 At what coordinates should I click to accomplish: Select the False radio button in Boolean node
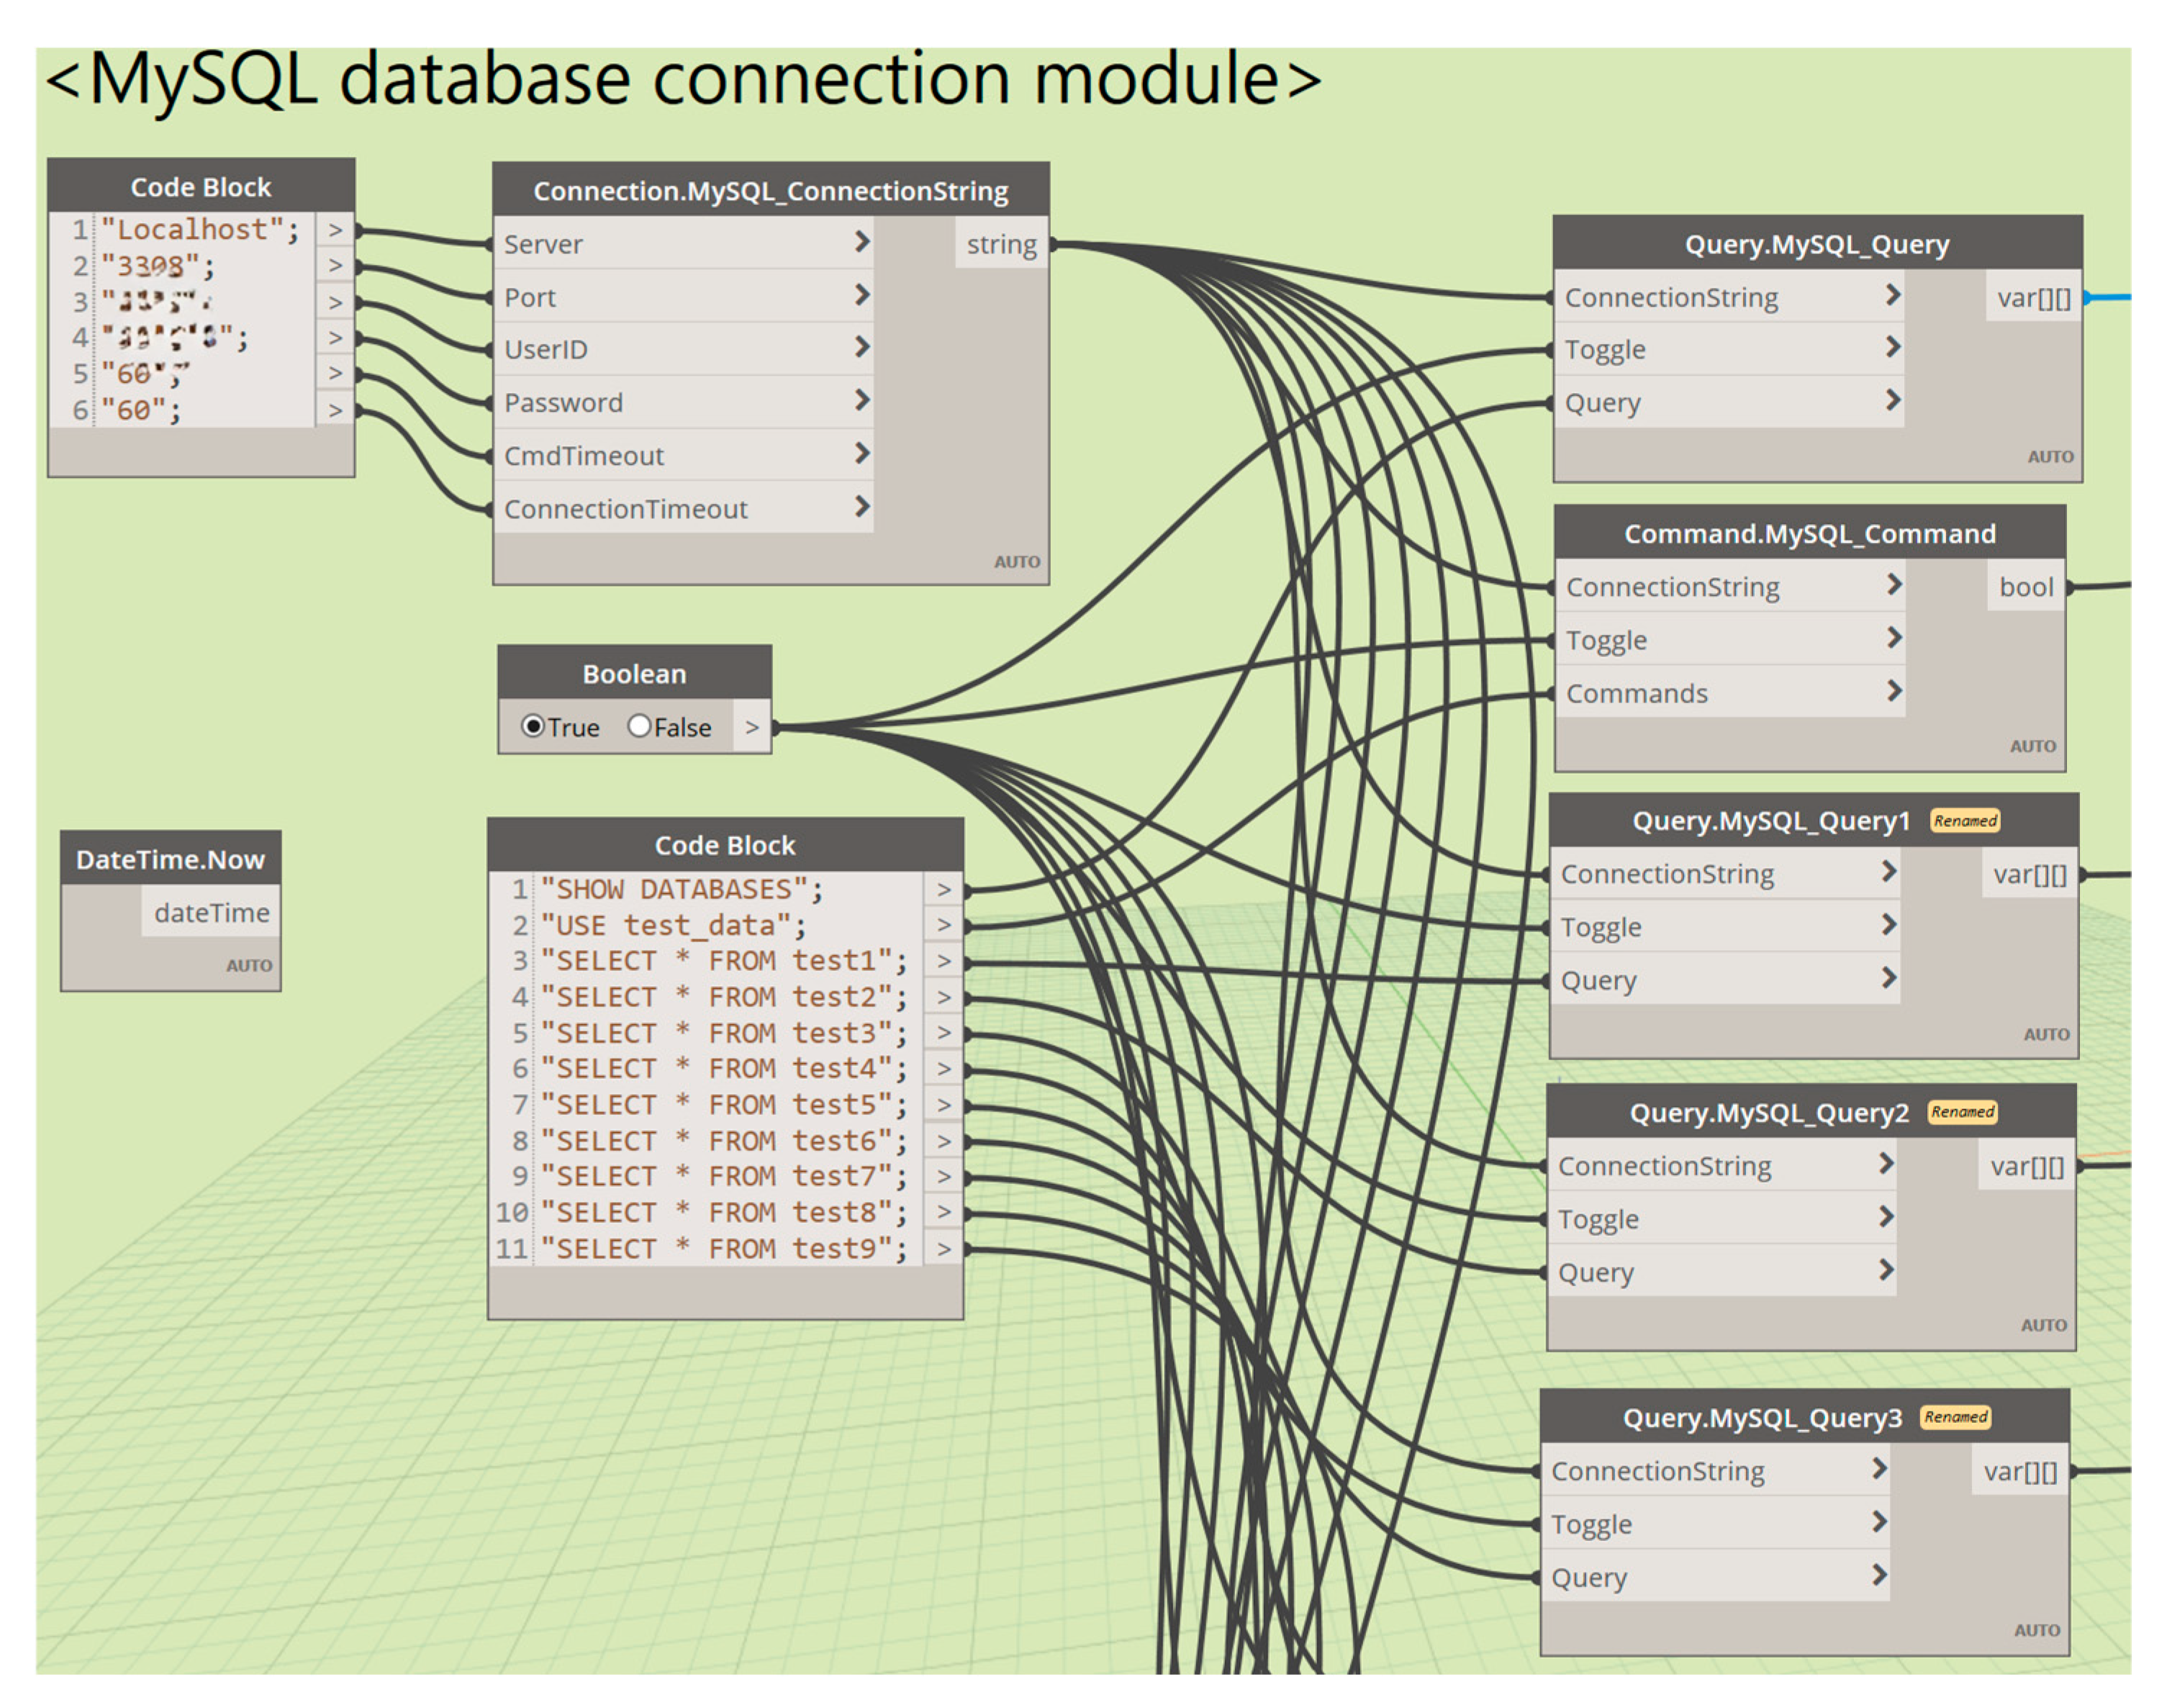click(639, 726)
